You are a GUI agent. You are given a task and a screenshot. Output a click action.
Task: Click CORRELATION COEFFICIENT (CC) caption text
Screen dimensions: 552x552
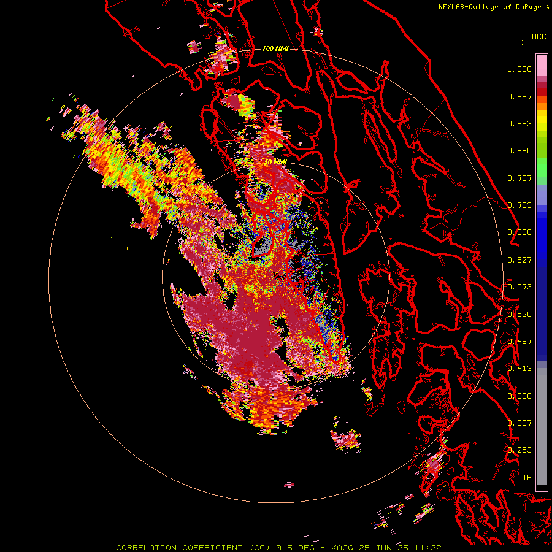193,548
